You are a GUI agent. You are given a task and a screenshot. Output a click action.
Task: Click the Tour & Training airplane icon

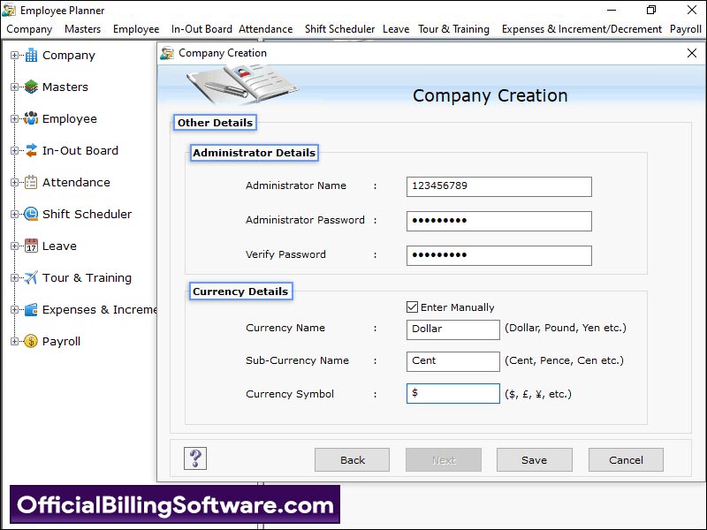pos(31,278)
